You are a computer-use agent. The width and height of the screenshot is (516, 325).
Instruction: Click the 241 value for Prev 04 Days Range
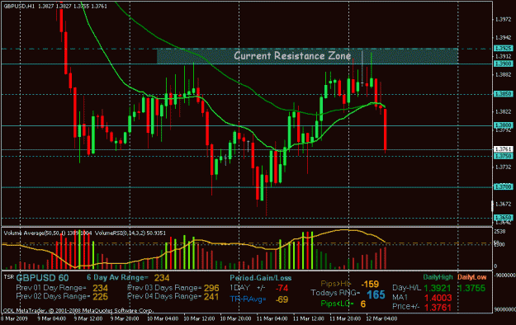pyautogui.click(x=211, y=297)
